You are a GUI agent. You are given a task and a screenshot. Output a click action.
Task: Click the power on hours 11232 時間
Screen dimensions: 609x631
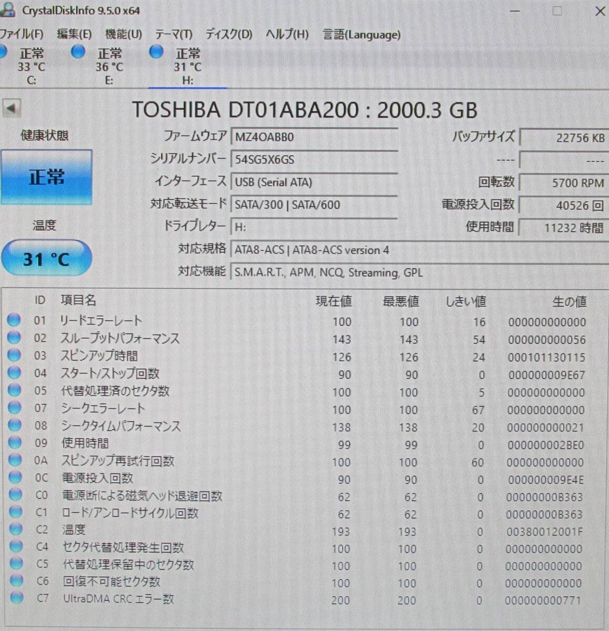564,228
